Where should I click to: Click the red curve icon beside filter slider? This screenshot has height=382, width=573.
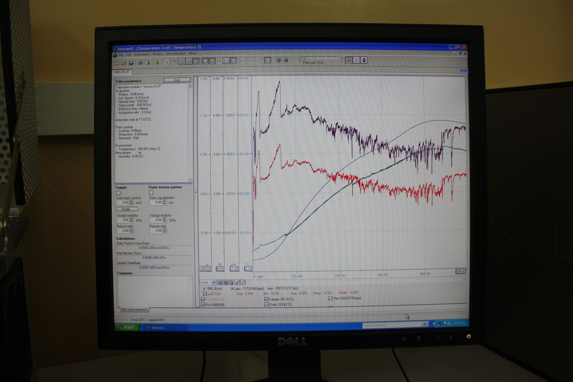[x=349, y=60]
